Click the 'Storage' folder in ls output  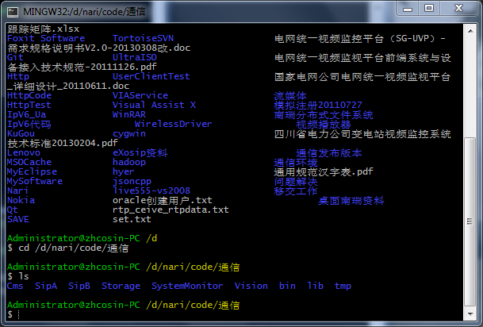(121, 286)
